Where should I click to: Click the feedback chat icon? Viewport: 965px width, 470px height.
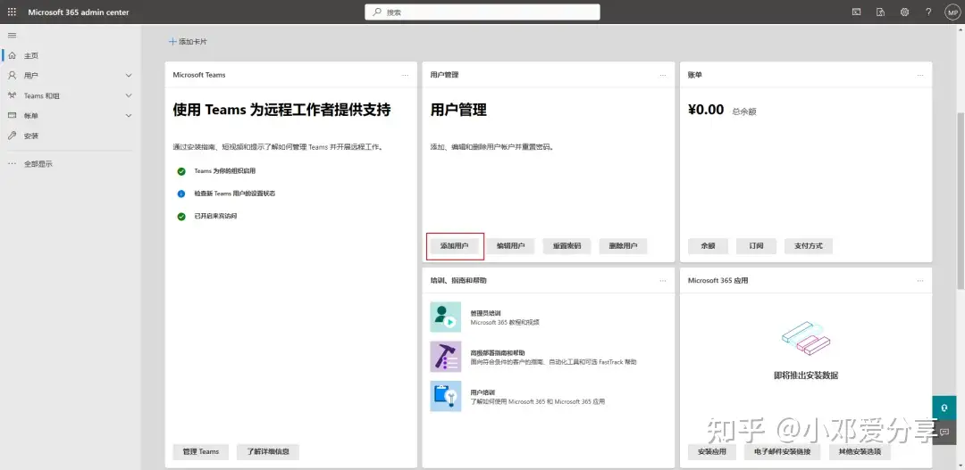pyautogui.click(x=944, y=432)
